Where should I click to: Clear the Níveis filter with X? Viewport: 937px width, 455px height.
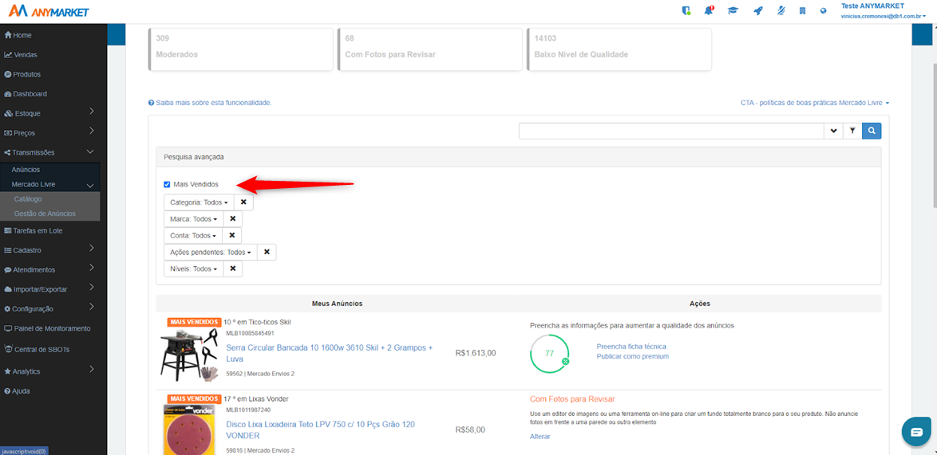click(x=233, y=269)
